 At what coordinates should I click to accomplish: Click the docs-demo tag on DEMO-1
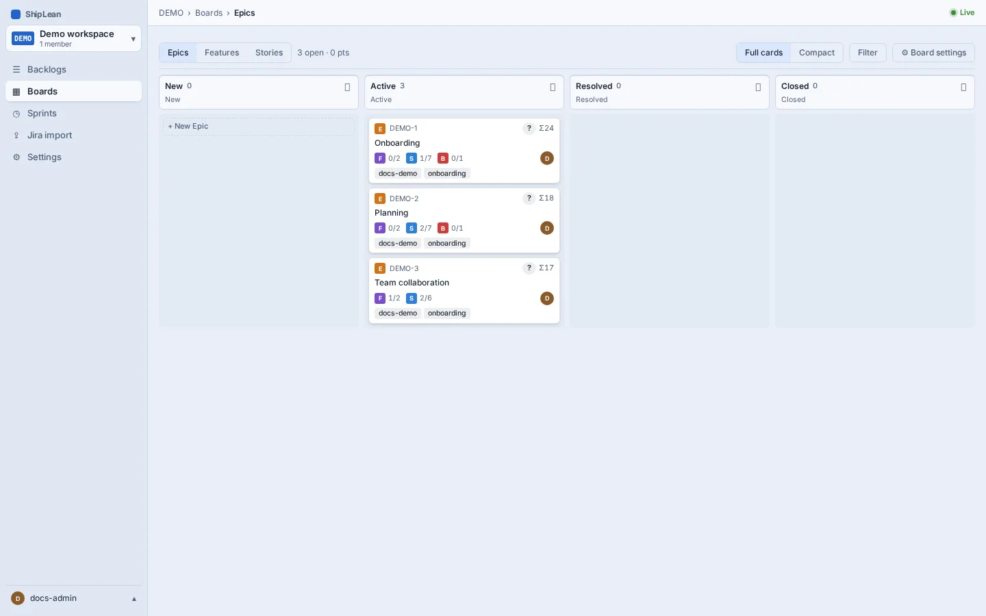(398, 174)
